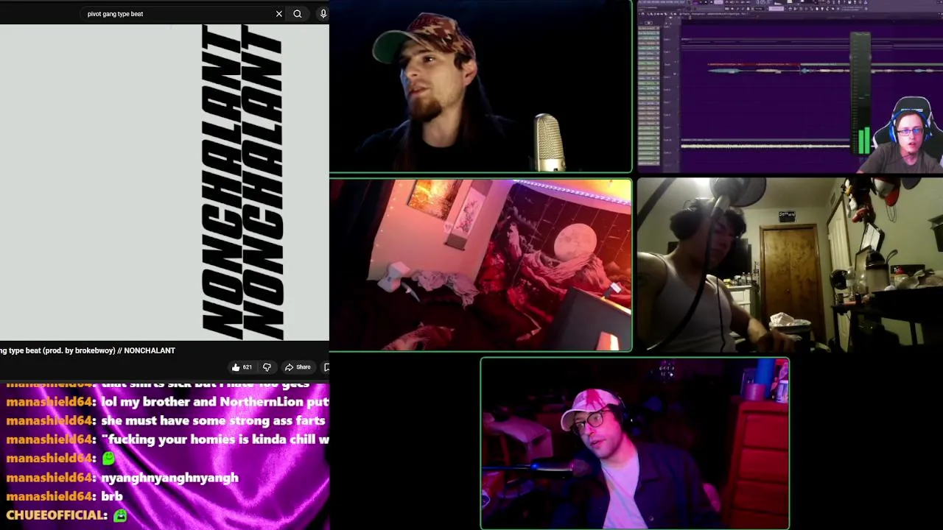The image size is (943, 530).
Task: Click chat line mentioning NorthernLion
Action: tap(167, 402)
